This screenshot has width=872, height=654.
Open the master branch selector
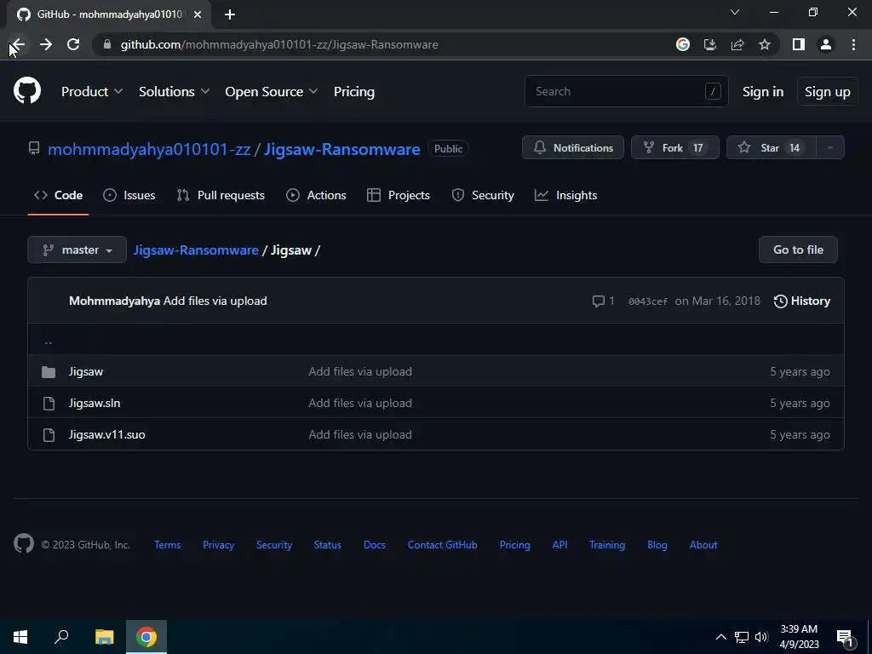tap(77, 250)
